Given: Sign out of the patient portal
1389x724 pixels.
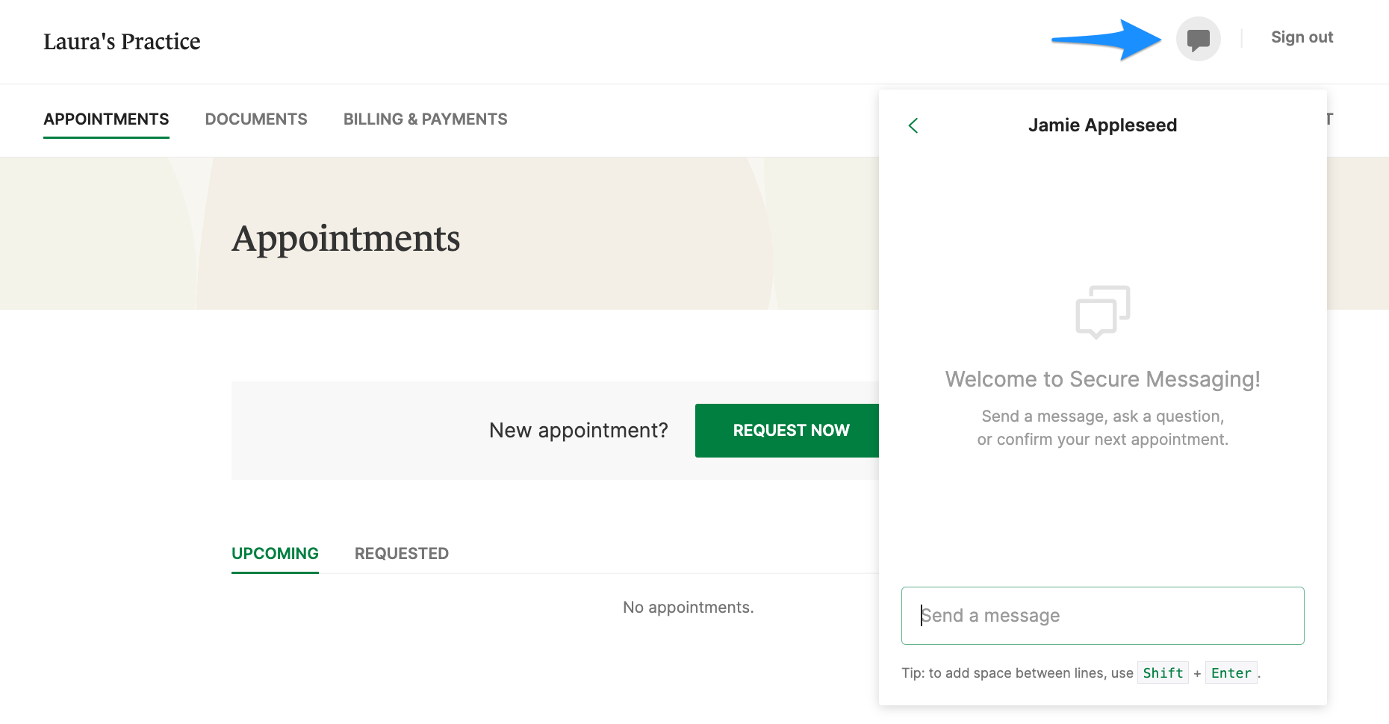Looking at the screenshot, I should (x=1302, y=37).
